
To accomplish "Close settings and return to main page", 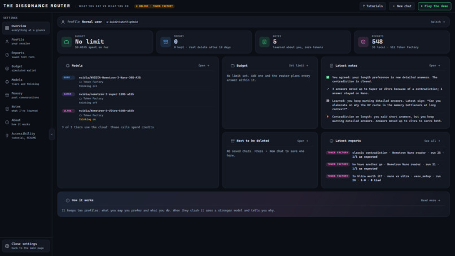I will [26, 246].
